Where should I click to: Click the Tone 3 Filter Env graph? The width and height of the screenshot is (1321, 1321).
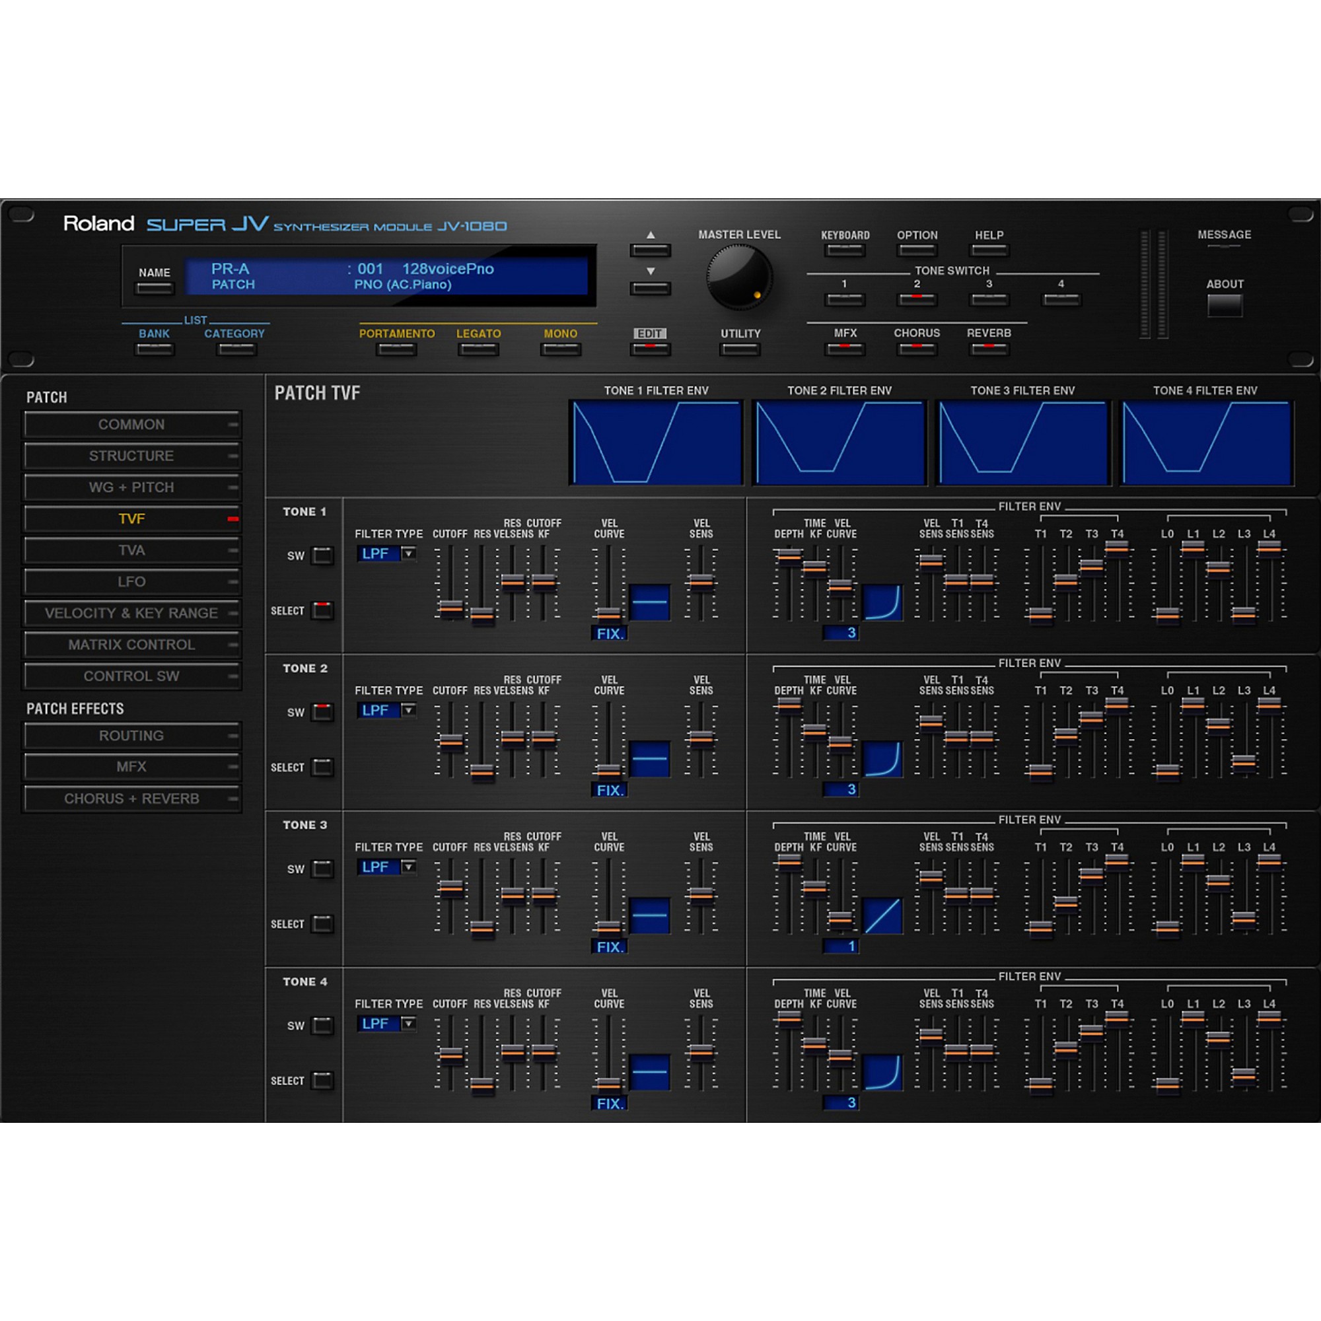click(1022, 443)
